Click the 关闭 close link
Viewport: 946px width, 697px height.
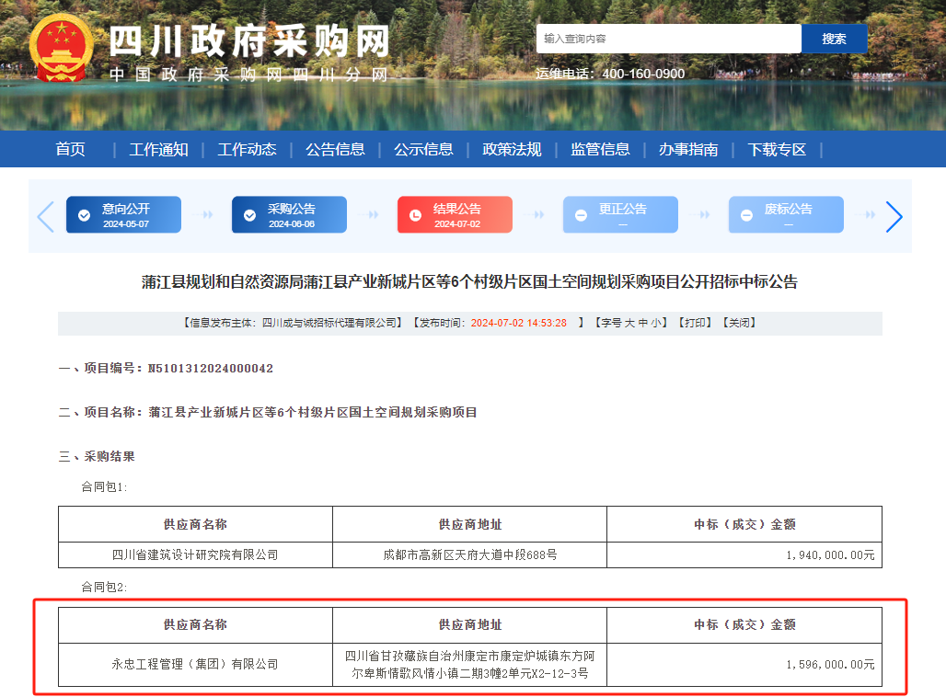(x=738, y=323)
